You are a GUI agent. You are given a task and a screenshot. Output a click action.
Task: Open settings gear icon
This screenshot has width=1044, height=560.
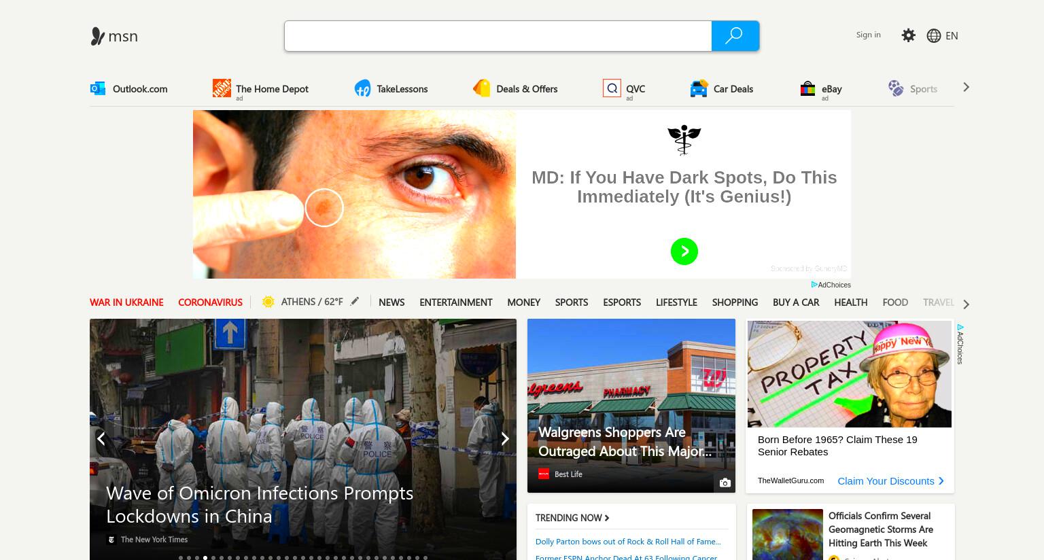pyautogui.click(x=908, y=35)
